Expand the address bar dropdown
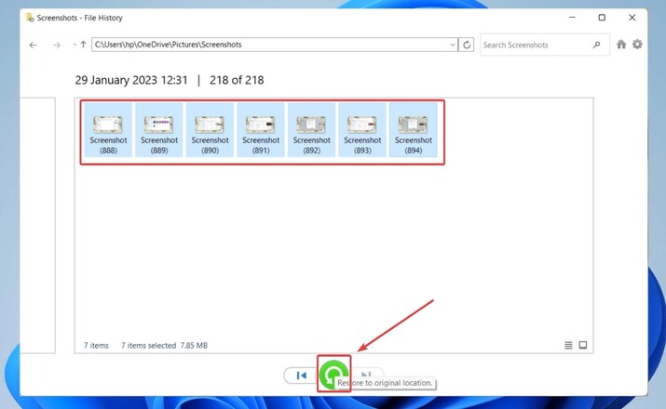 tap(453, 45)
